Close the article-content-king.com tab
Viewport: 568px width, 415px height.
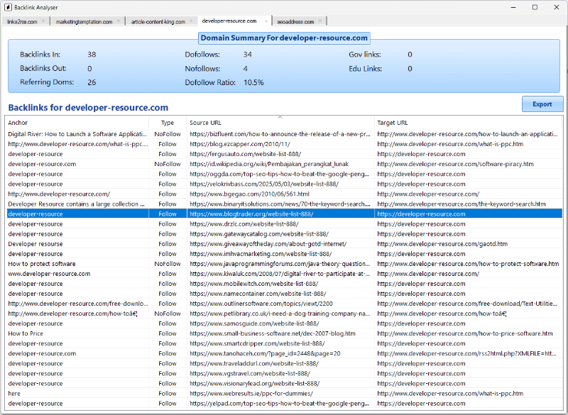click(190, 21)
